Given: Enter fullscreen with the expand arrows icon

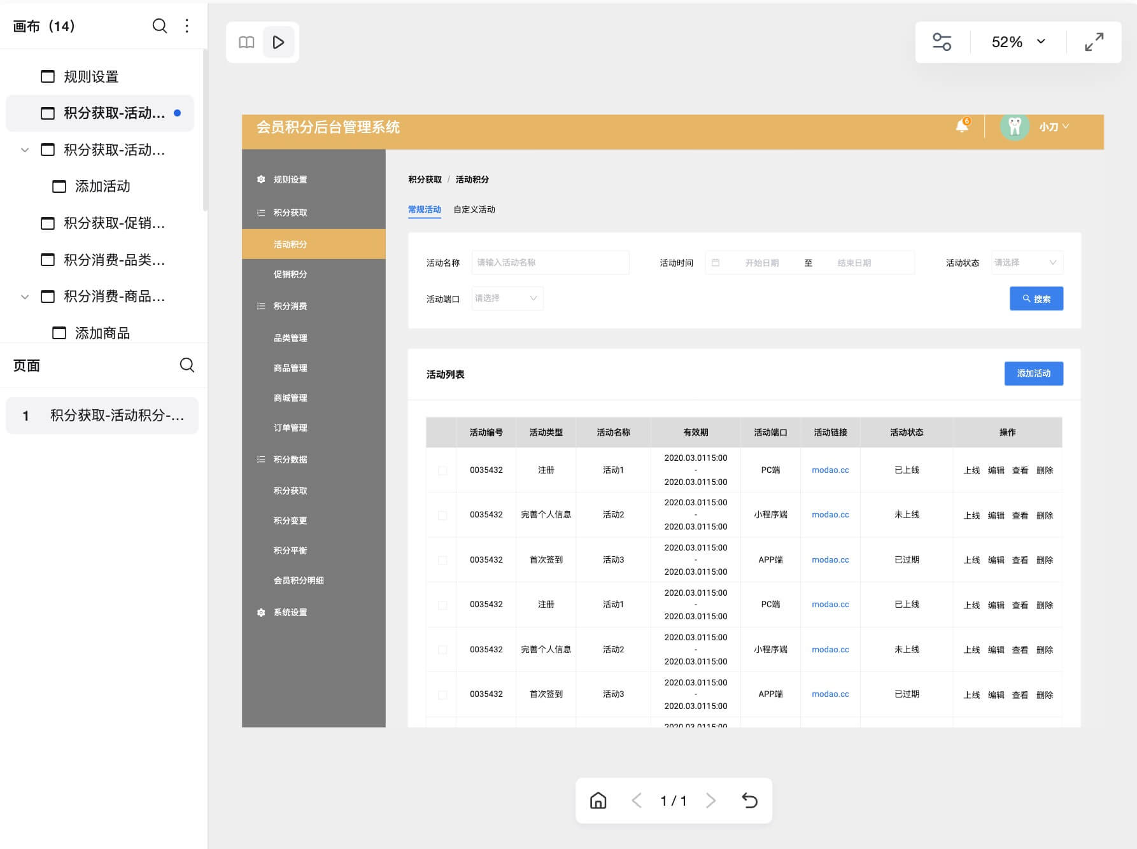Looking at the screenshot, I should pos(1094,42).
